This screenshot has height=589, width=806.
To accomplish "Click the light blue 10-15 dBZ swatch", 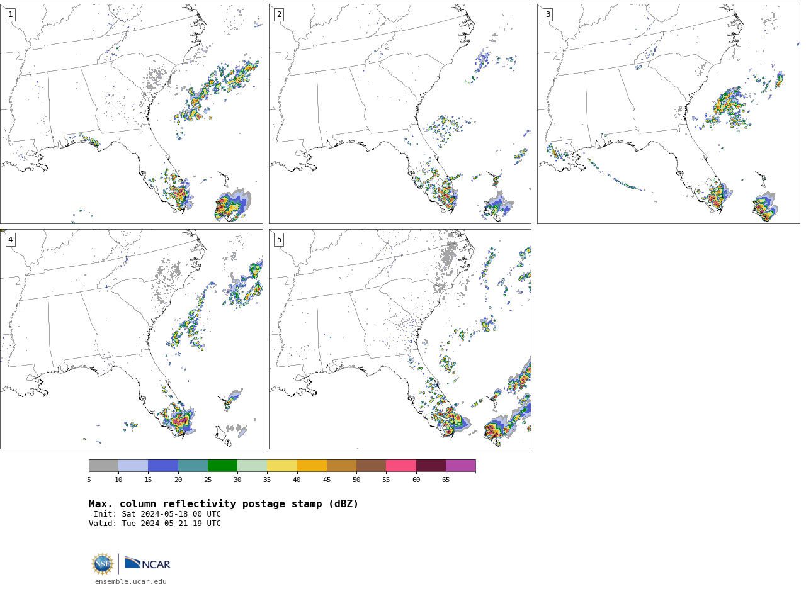I will click(x=133, y=466).
